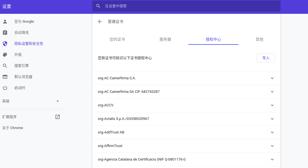Click the back arrow beside 管理证书
The image size is (308, 168).
pos(100,22)
